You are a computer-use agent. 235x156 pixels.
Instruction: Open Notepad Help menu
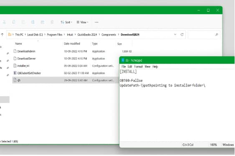[x=155, y=67]
